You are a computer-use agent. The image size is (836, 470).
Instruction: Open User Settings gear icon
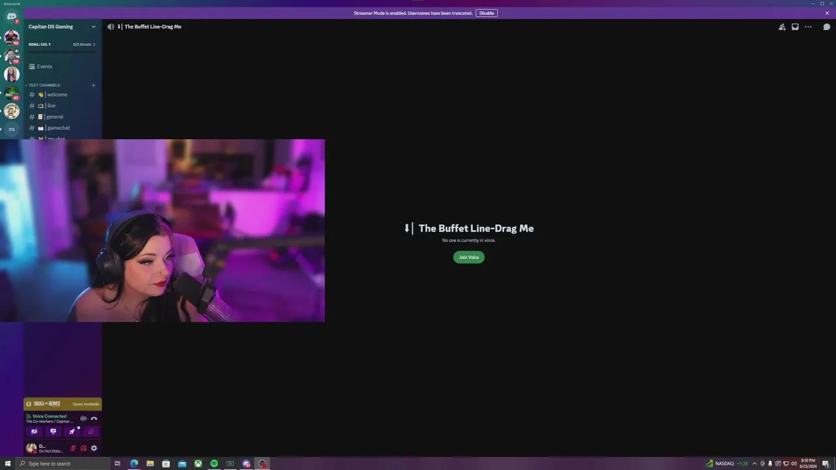click(x=94, y=448)
